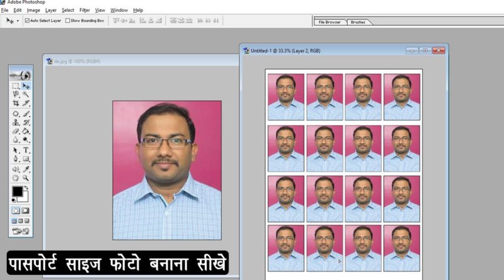Open the Image menu
This screenshot has width=504, height=280.
[33, 11]
